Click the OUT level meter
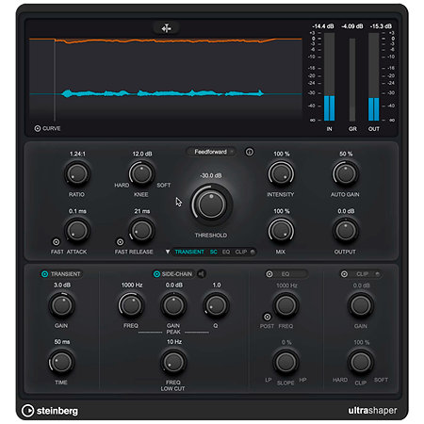424x424 pixels. coord(374,76)
